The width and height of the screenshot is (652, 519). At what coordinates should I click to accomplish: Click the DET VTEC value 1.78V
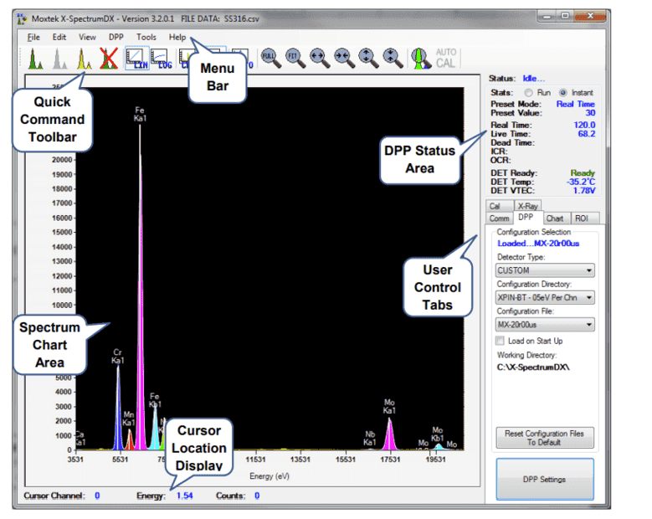584,191
